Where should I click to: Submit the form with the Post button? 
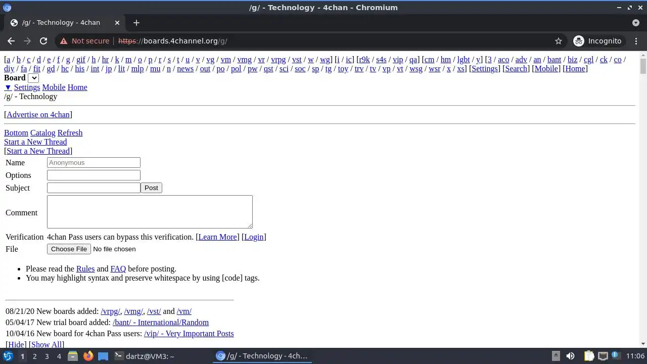[151, 188]
